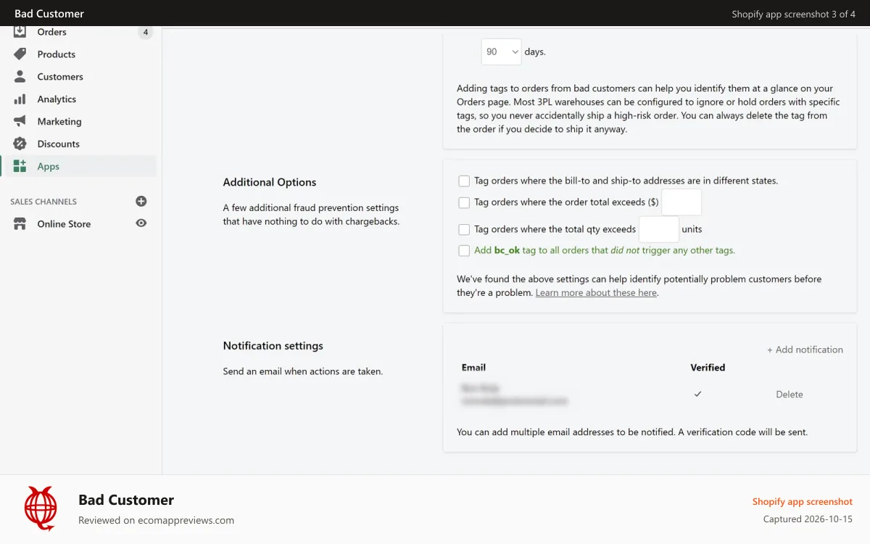Click the Orders count badge showing 4
This screenshot has width=870, height=544.
[146, 32]
